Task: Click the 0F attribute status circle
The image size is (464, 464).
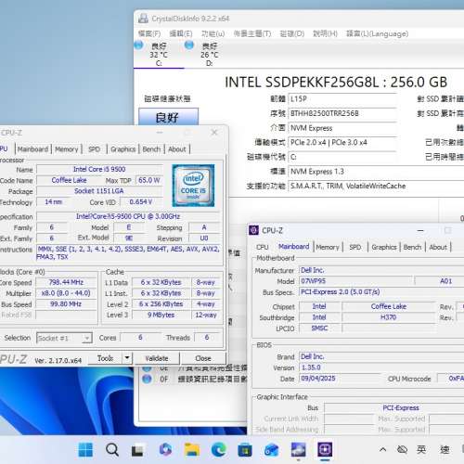Action: click(x=147, y=379)
